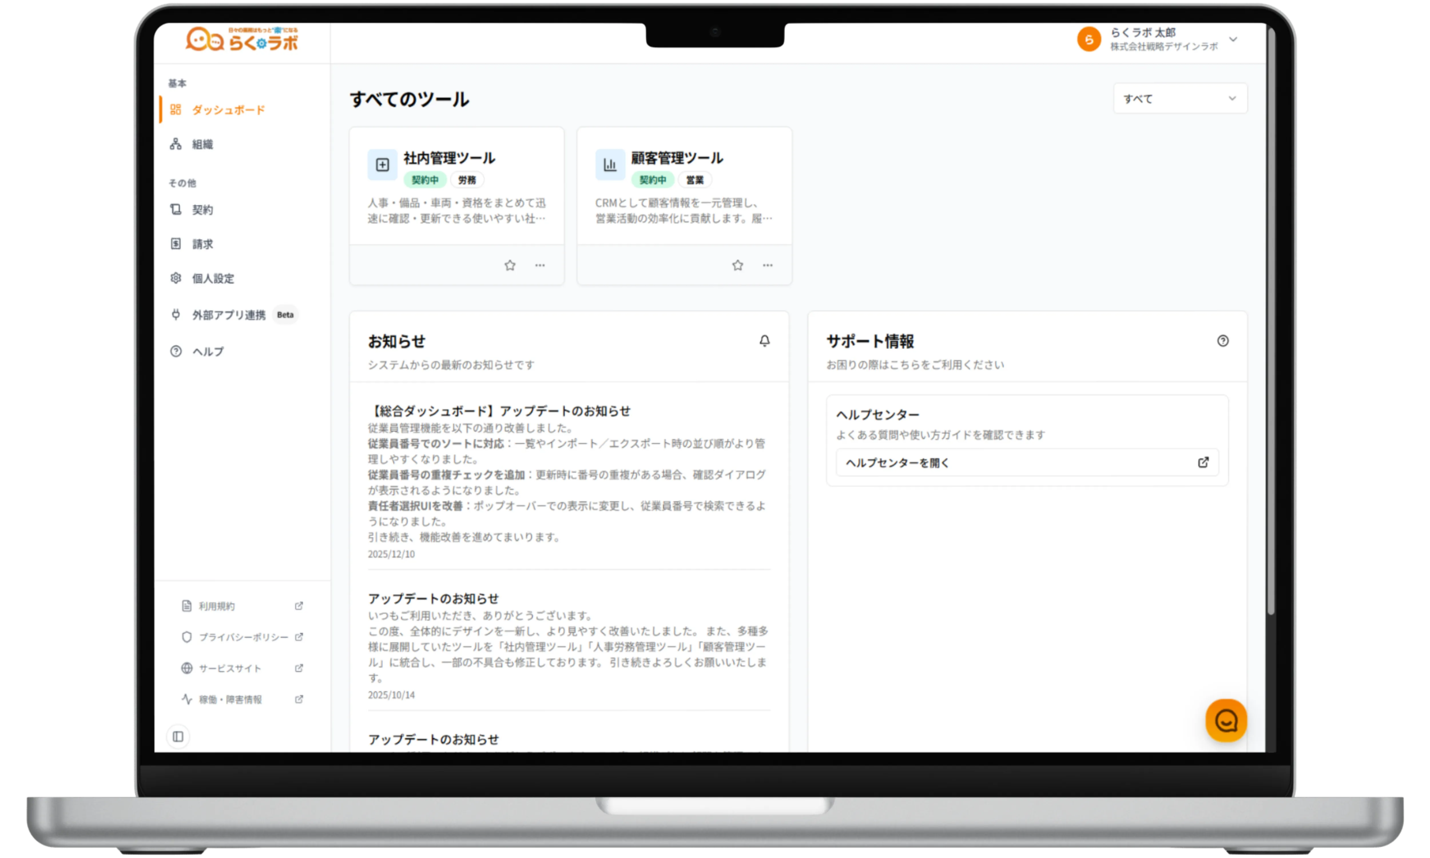
Task: Open the 利用規約 link
Action: tap(217, 606)
